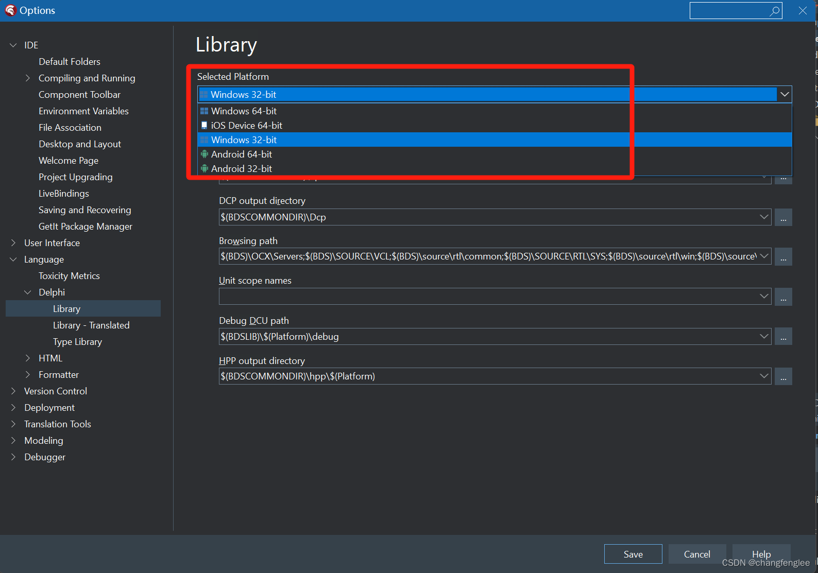This screenshot has width=818, height=573.
Task: Open Default Folders settings page
Action: pyautogui.click(x=70, y=61)
